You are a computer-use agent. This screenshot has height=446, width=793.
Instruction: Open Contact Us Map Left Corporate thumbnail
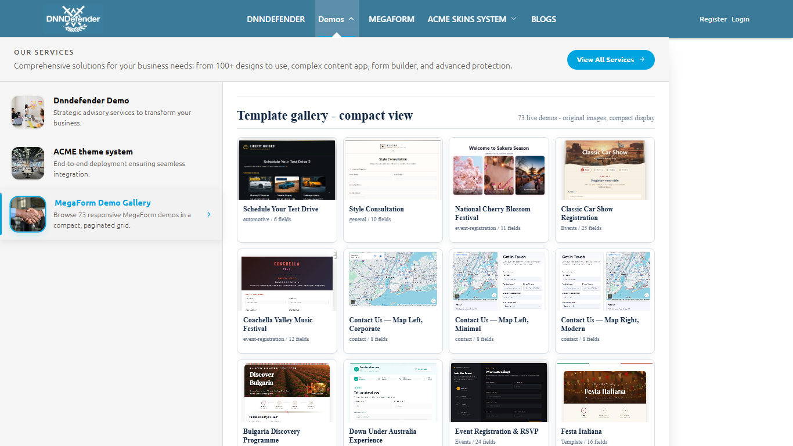pyautogui.click(x=393, y=281)
